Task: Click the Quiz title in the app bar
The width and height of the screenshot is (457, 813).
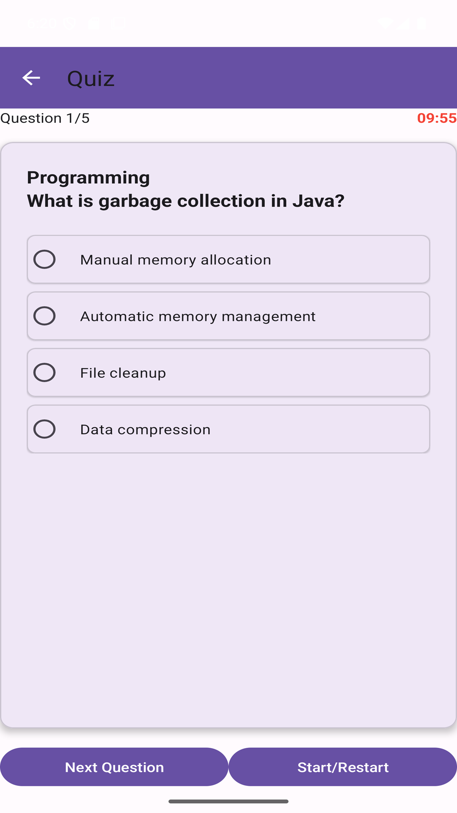Action: pos(91,78)
